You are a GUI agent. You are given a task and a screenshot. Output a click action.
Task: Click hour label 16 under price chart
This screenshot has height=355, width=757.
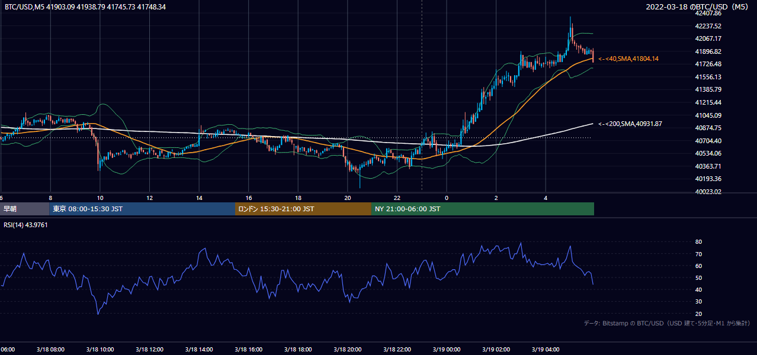249,198
